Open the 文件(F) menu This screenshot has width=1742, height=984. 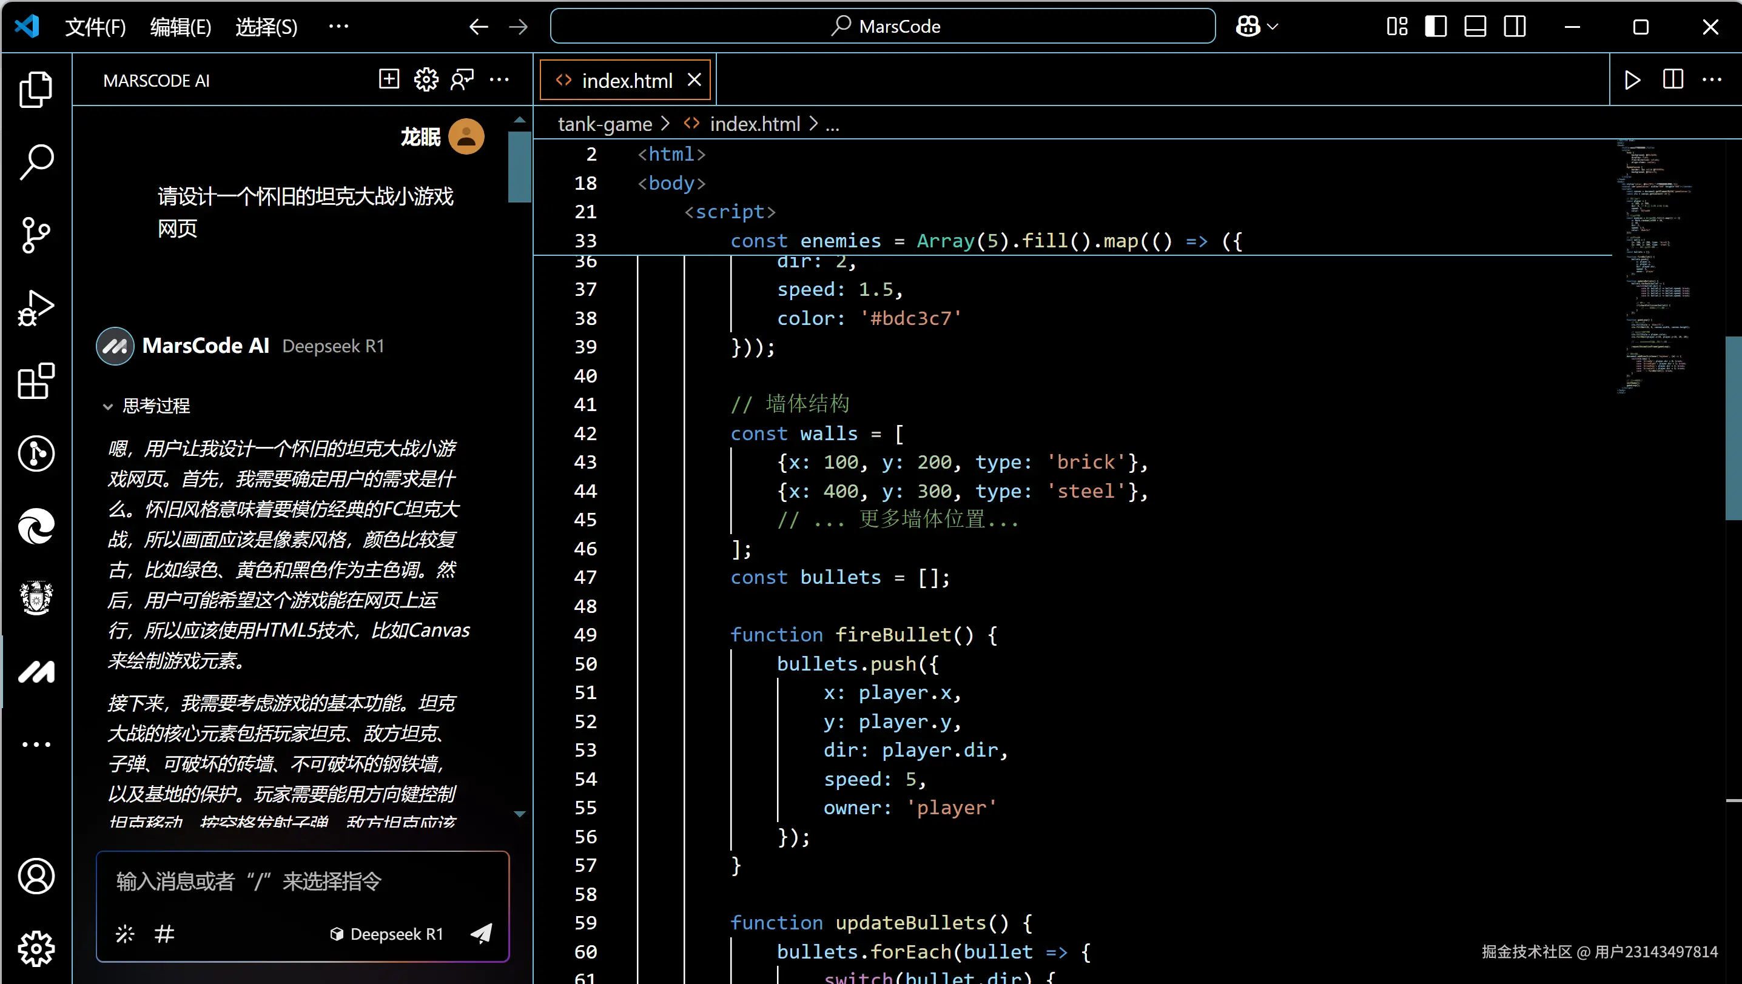(95, 26)
